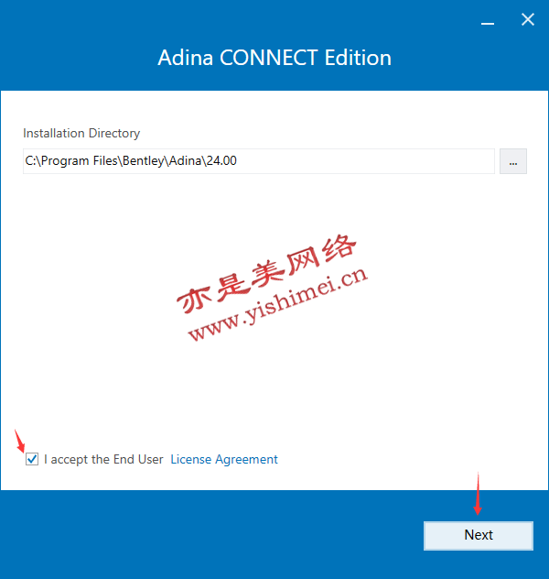Image resolution: width=549 pixels, height=579 pixels.
Task: Place cursor on Adina folder in path
Action: click(185, 160)
